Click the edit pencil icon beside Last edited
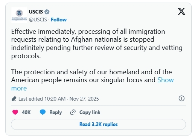This screenshot has width=195, height=140. pyautogui.click(x=14, y=99)
